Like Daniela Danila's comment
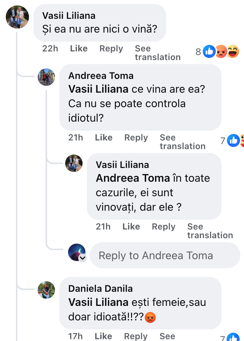Viewport: 244px width, 341px height. (103, 336)
